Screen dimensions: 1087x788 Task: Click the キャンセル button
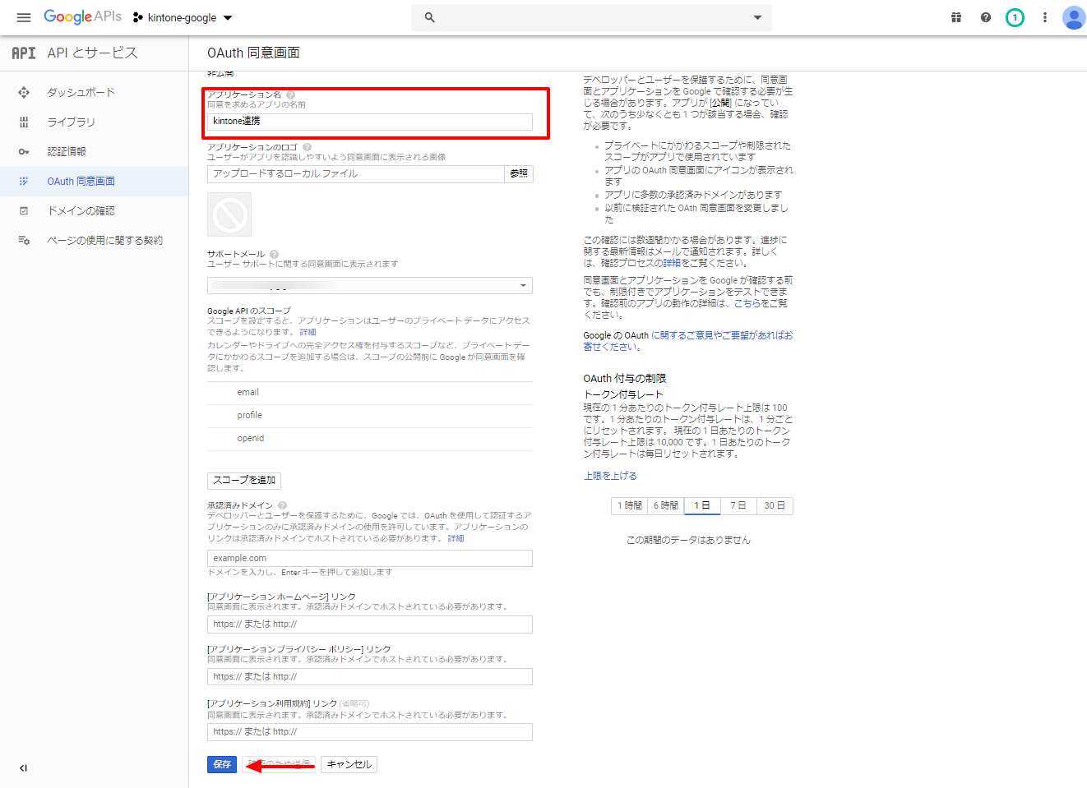349,764
